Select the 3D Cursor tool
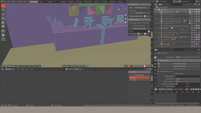This screenshot has width=201, height=113. pos(3,10)
